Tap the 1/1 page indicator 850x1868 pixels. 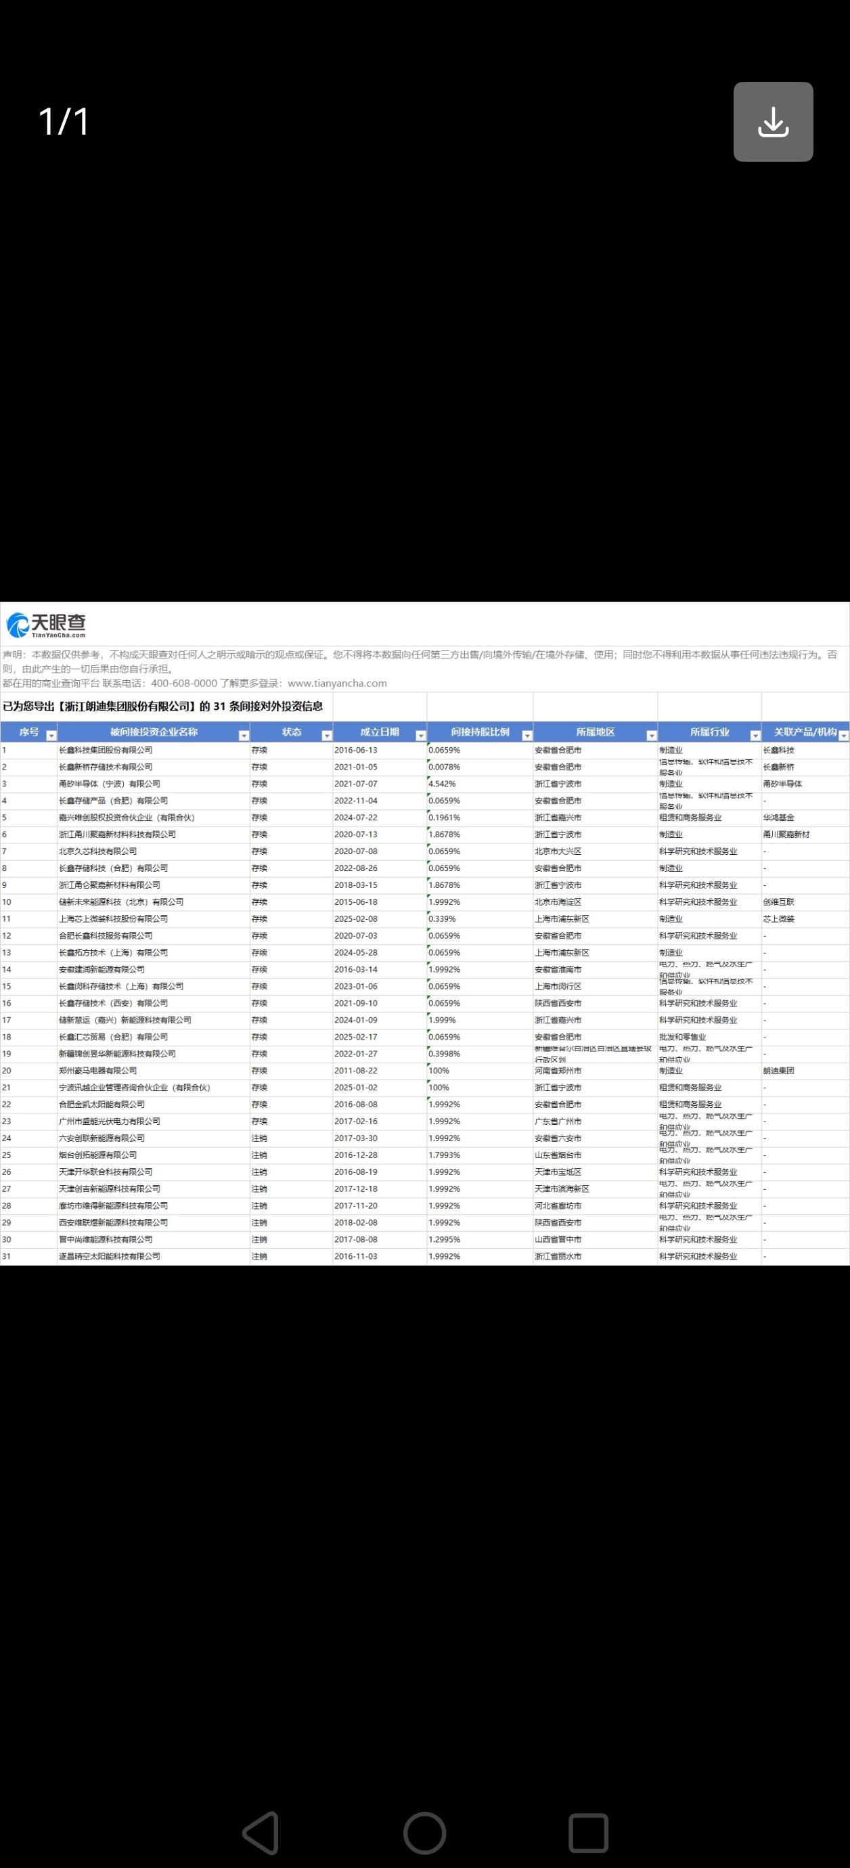click(x=64, y=121)
